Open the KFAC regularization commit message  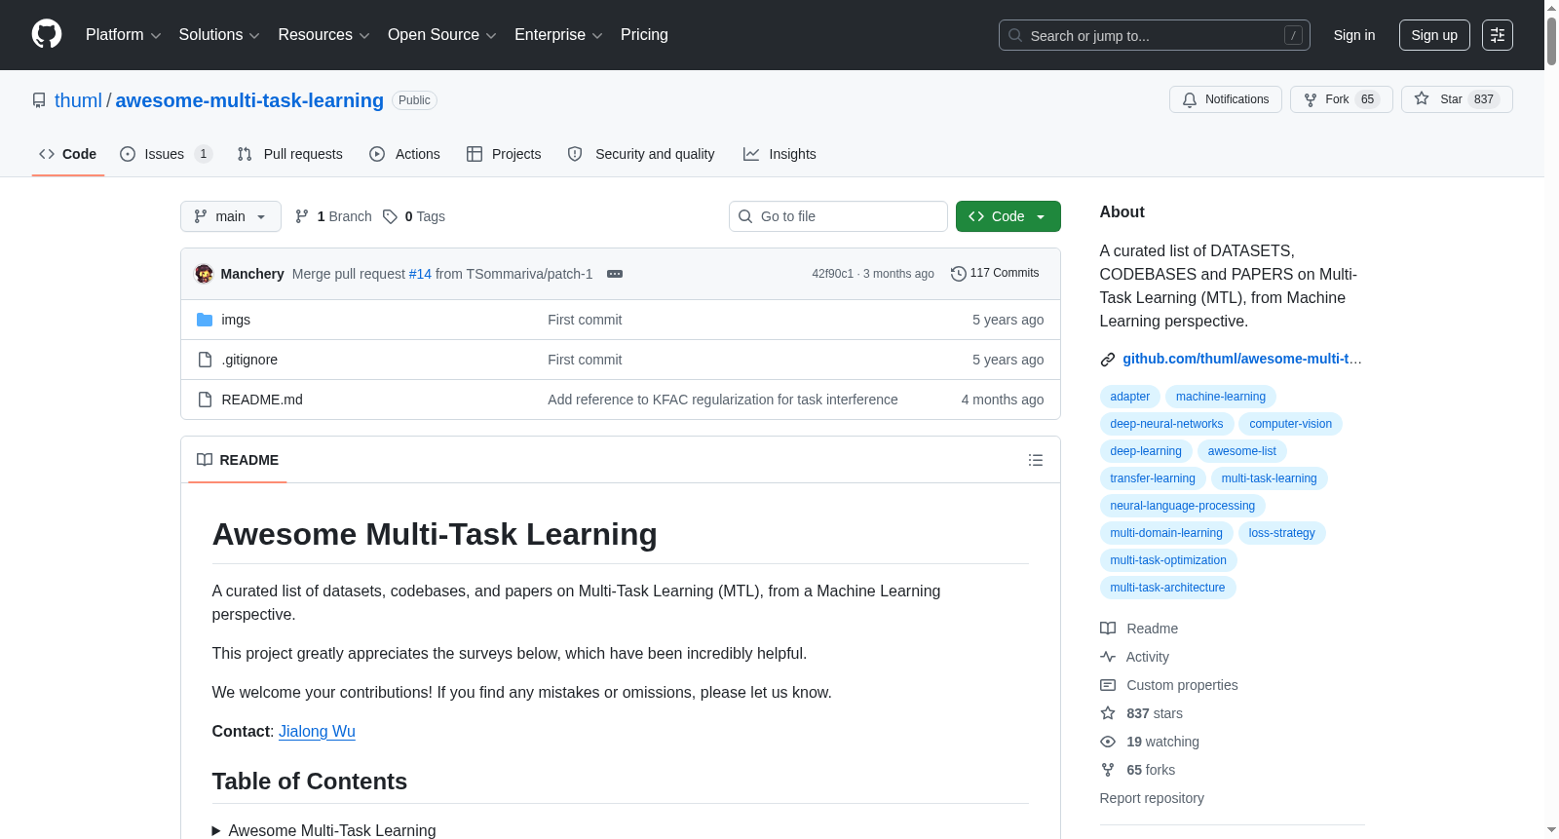pyautogui.click(x=723, y=400)
